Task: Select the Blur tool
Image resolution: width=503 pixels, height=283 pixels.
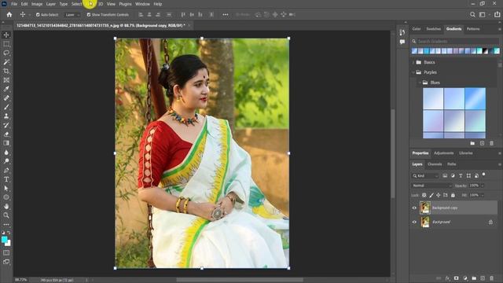Action: [x=6, y=152]
